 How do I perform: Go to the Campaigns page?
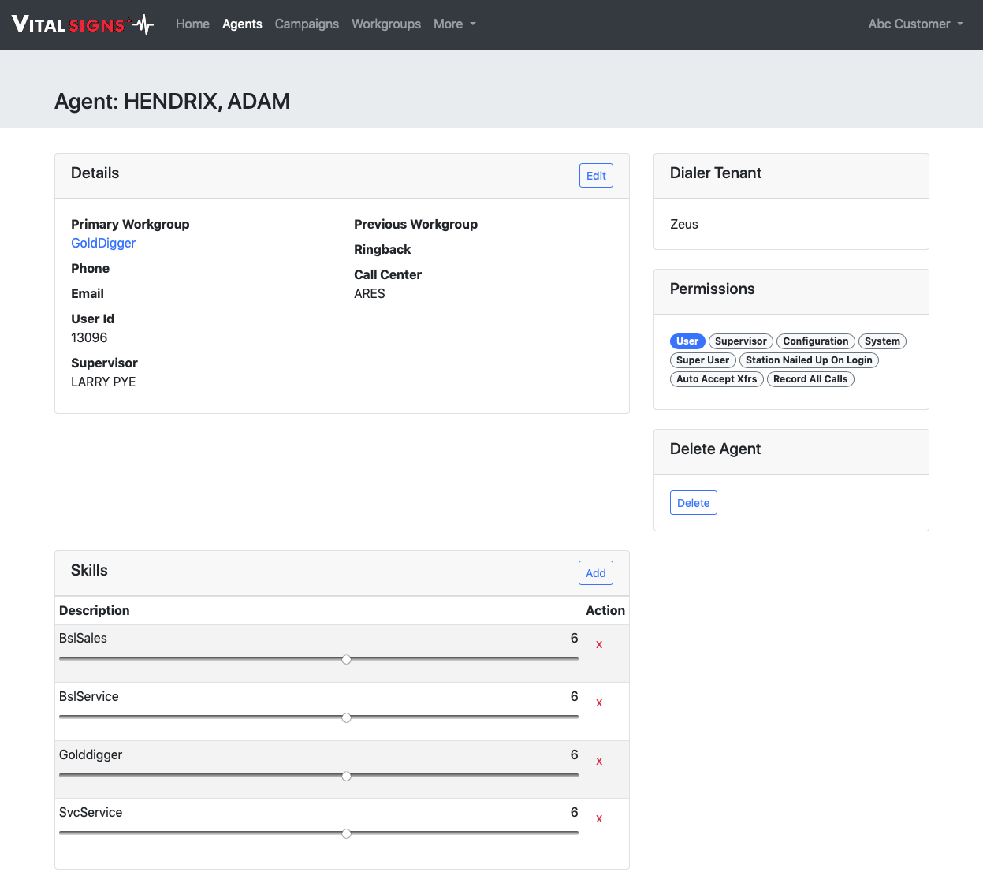(307, 24)
